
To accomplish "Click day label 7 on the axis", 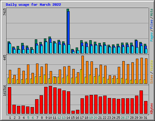I will pyautogui.click(x=37, y=118).
